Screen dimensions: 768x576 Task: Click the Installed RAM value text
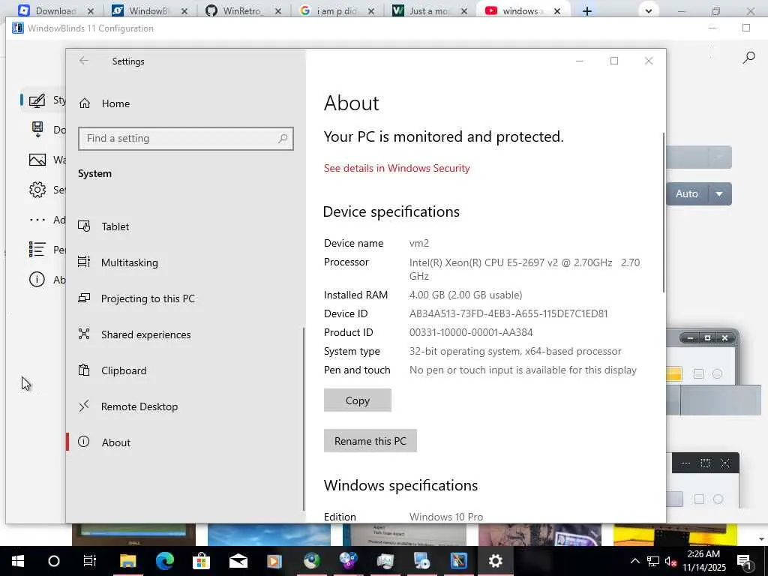pyautogui.click(x=466, y=295)
